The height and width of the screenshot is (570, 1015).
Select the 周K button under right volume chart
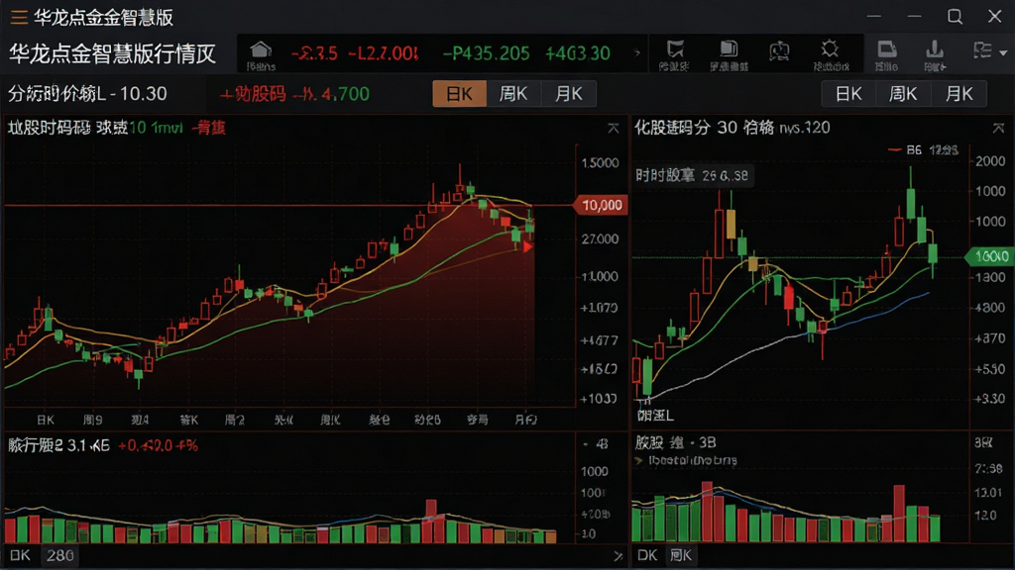click(680, 555)
